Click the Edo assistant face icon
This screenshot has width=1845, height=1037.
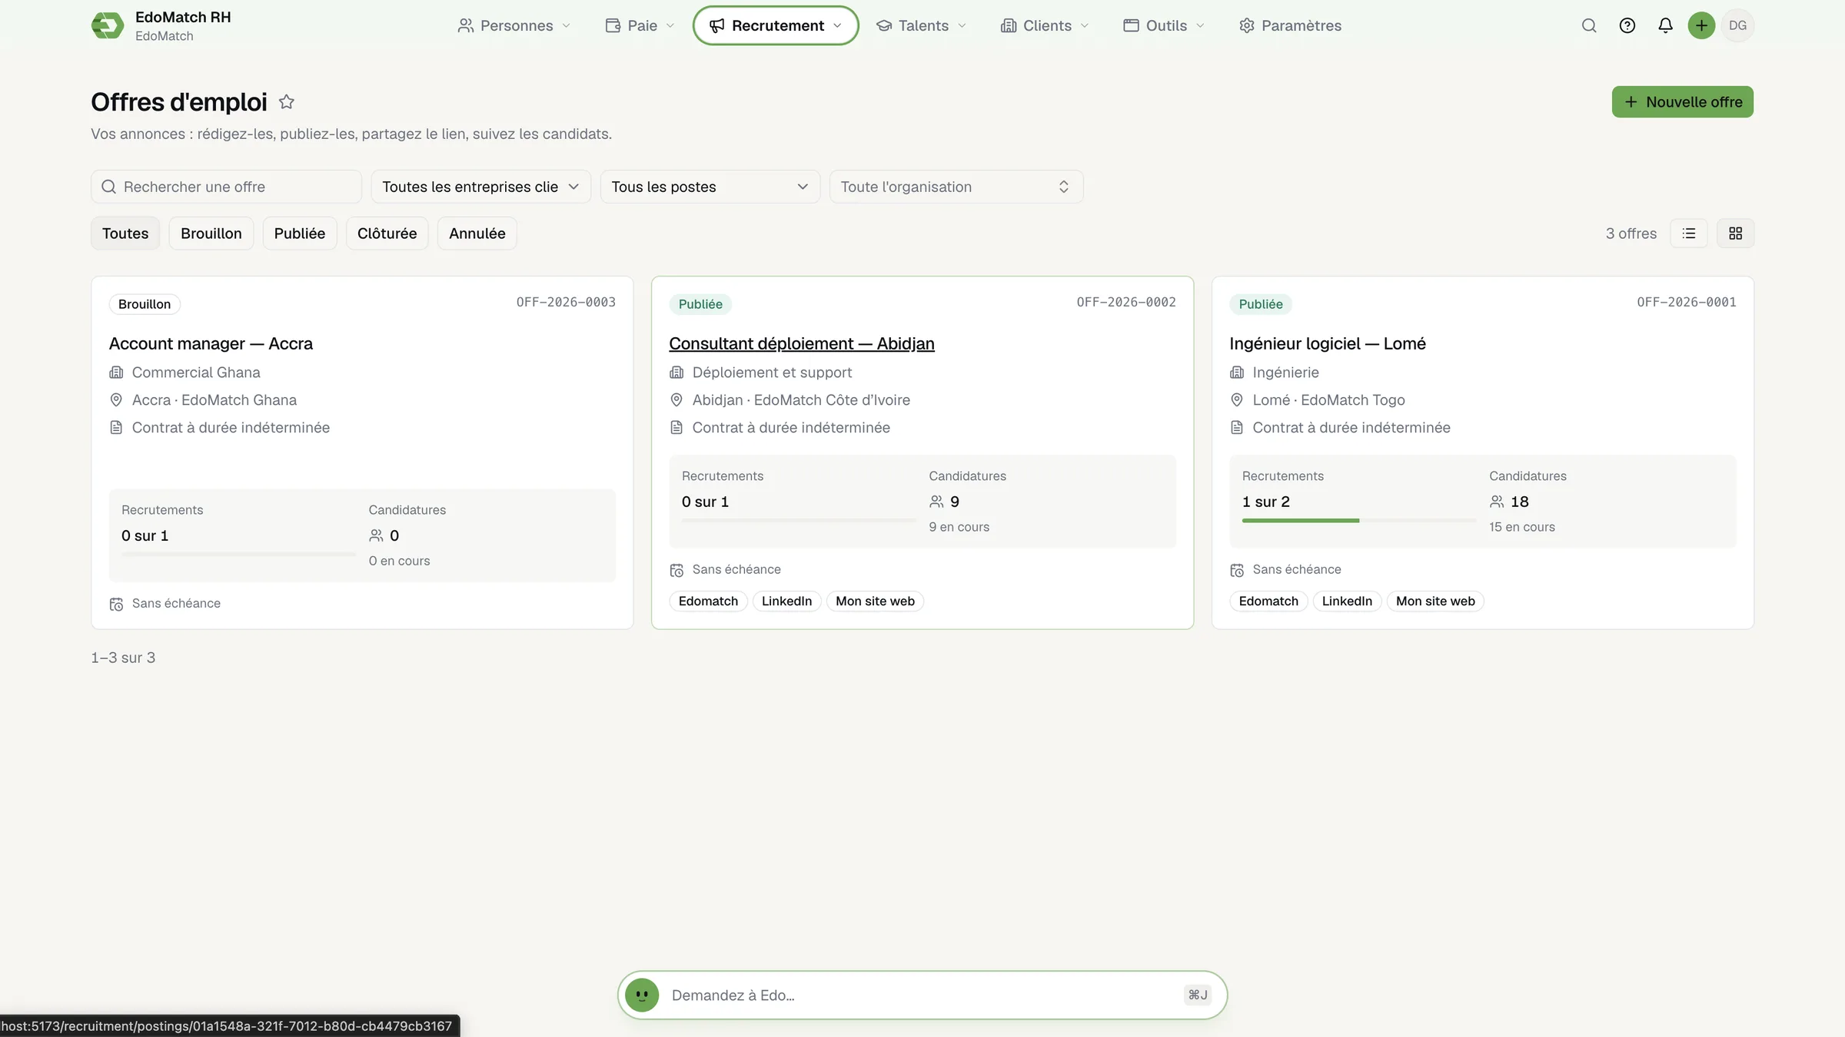pos(642,995)
